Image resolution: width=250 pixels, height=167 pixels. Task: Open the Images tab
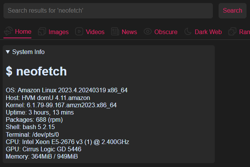59,32
